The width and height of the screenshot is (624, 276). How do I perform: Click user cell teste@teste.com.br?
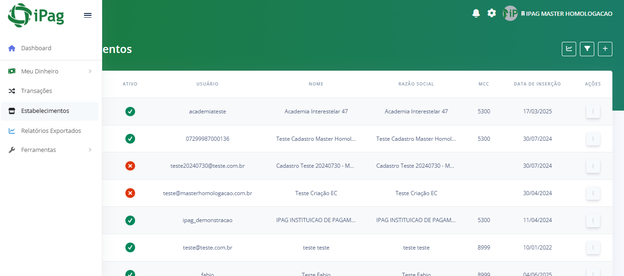[x=208, y=248]
